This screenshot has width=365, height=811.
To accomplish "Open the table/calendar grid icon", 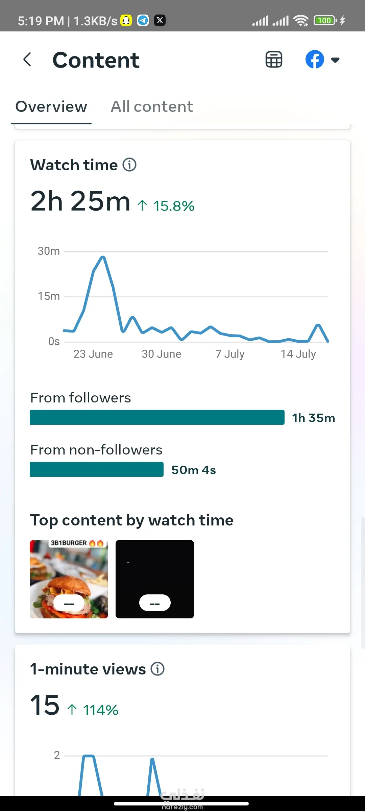I will [x=274, y=60].
